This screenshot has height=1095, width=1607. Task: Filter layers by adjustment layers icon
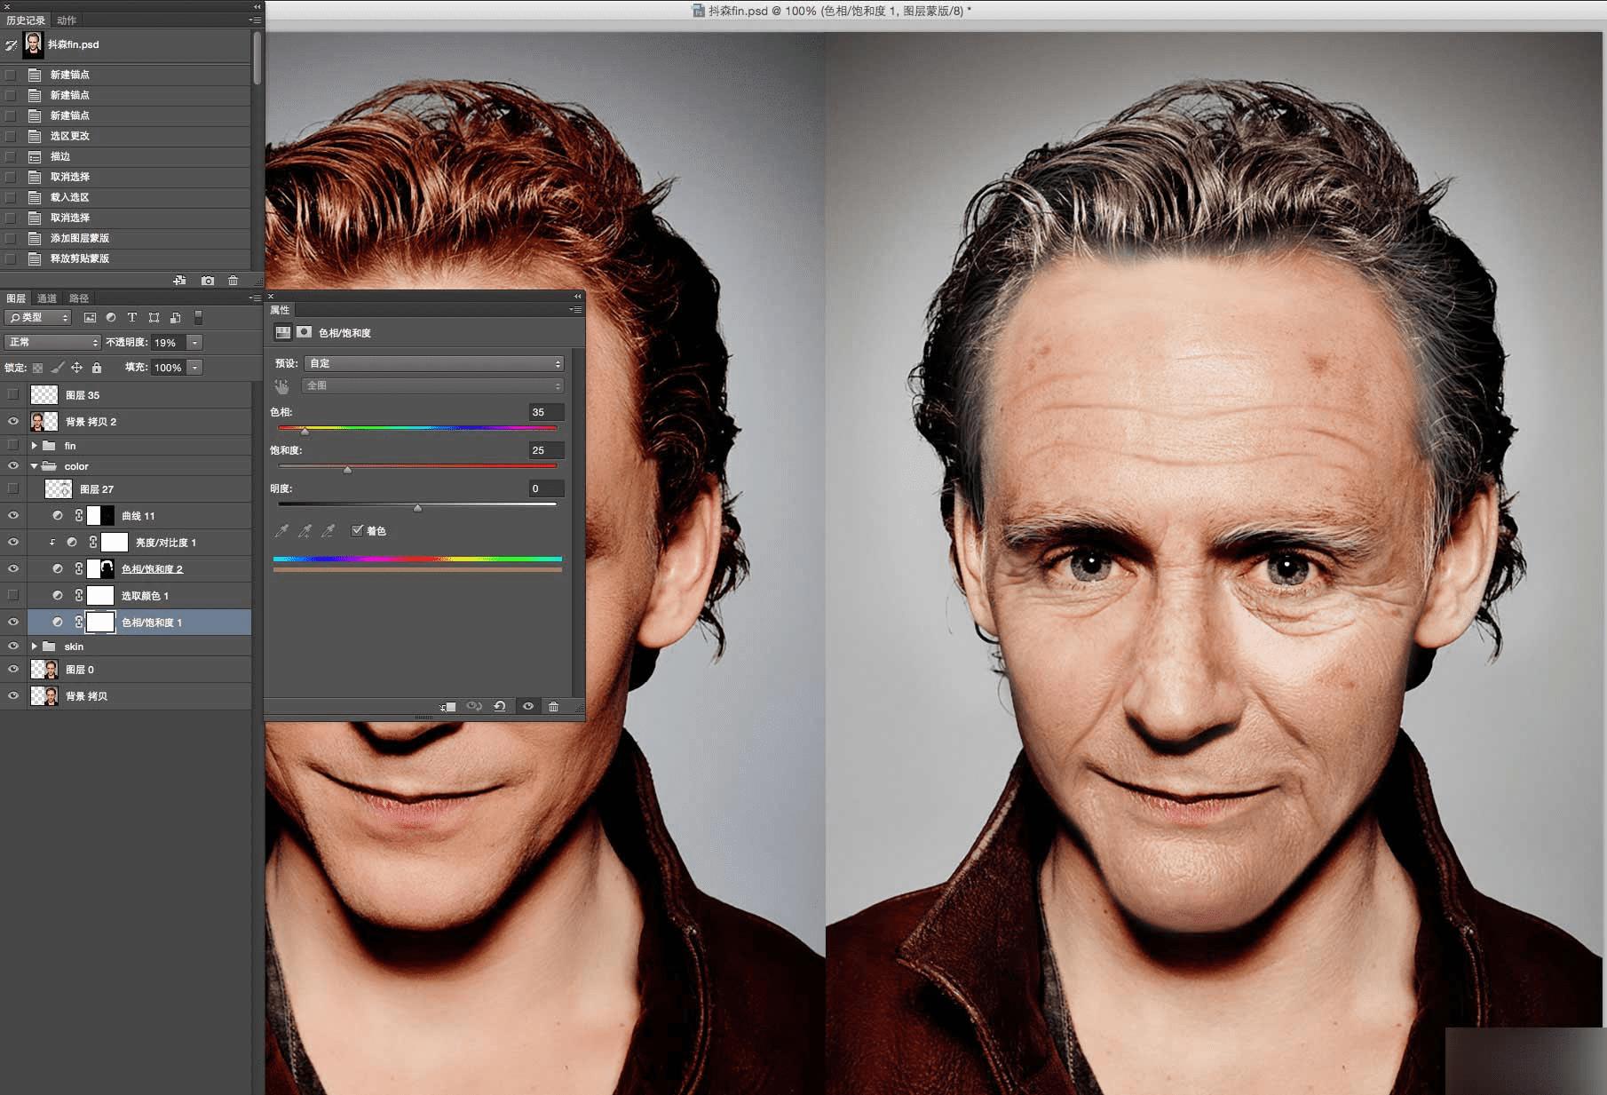coord(111,318)
